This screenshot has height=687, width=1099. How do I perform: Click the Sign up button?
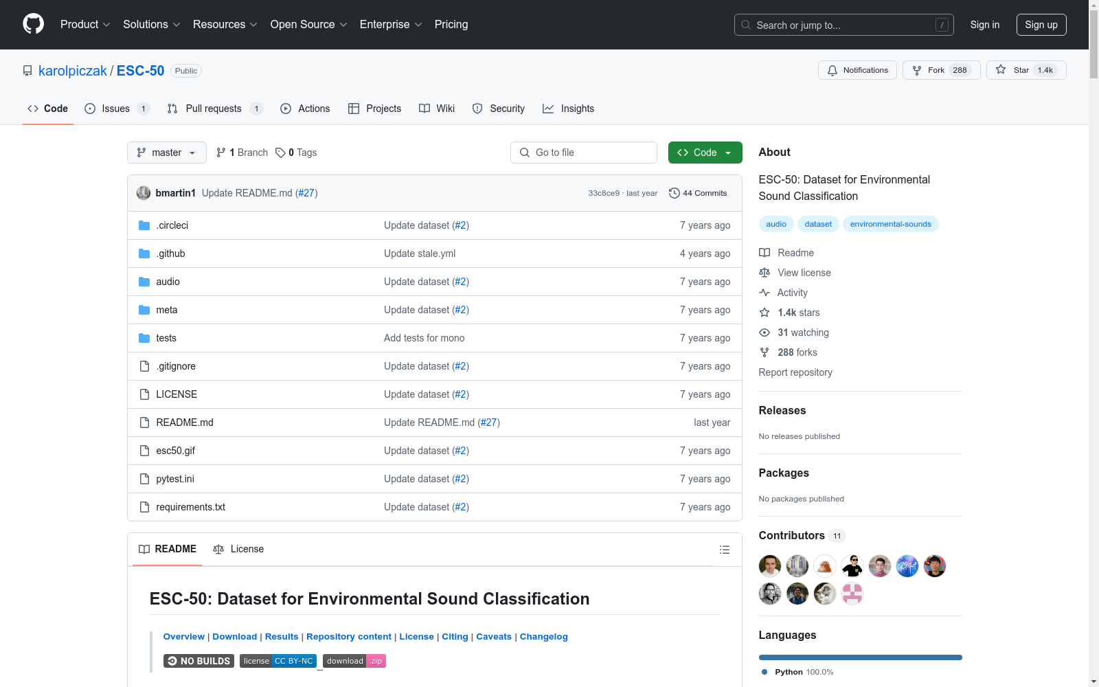coord(1041,25)
